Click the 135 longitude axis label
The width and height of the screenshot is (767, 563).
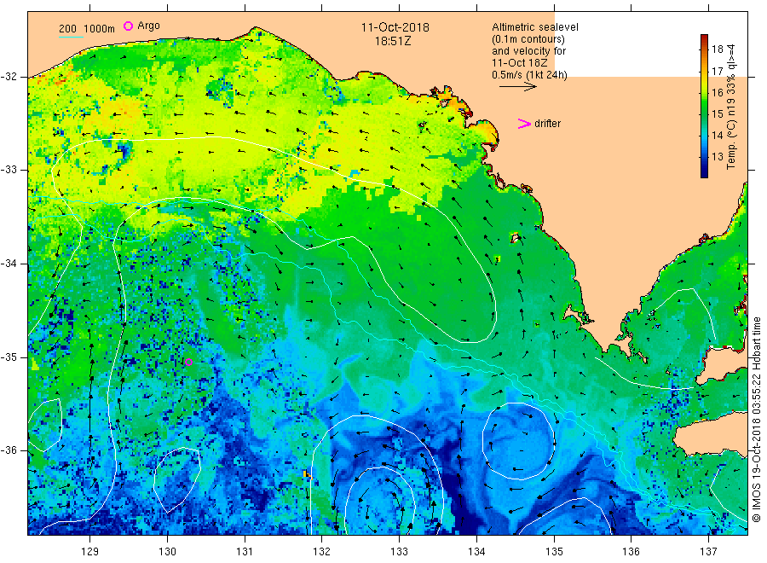[x=554, y=552]
